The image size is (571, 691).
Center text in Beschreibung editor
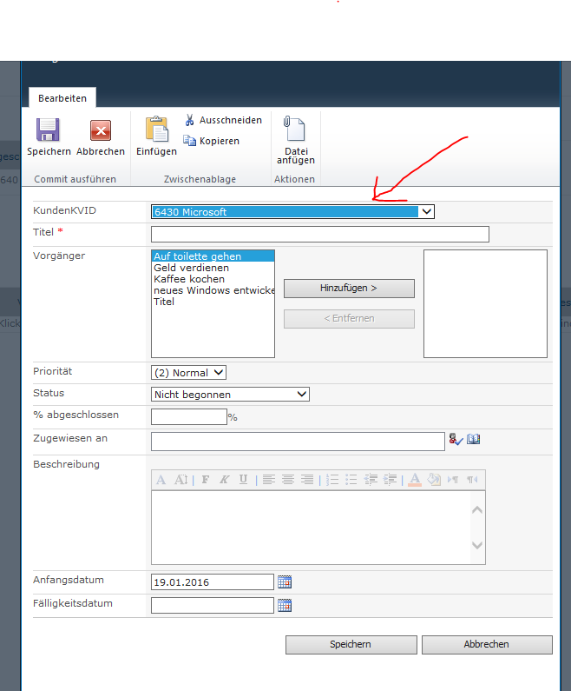tap(288, 480)
